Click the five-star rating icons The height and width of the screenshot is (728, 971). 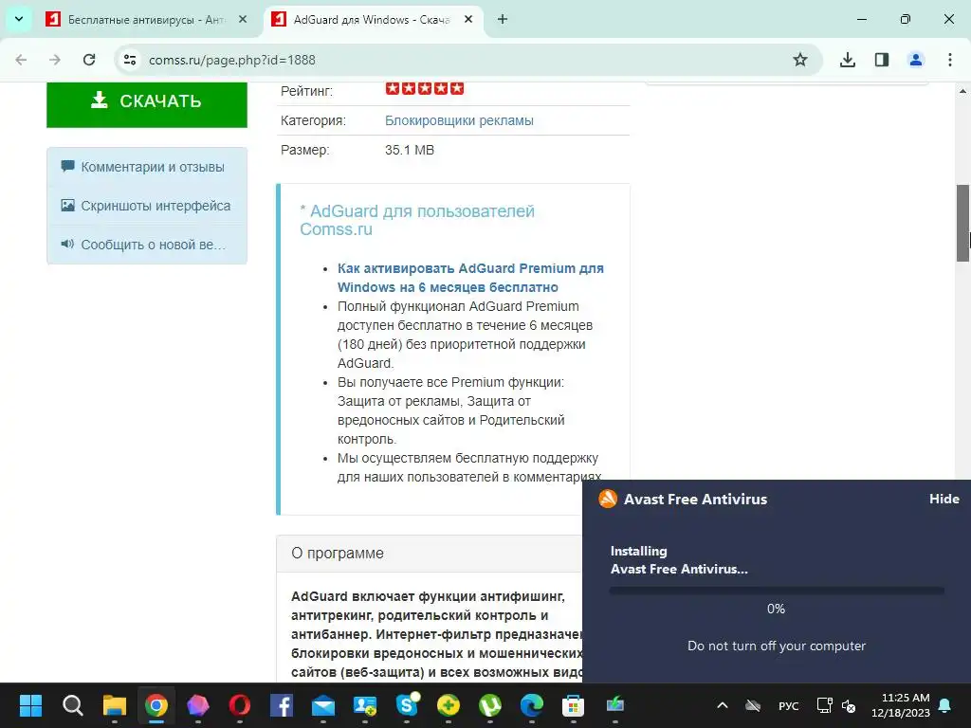click(x=425, y=88)
